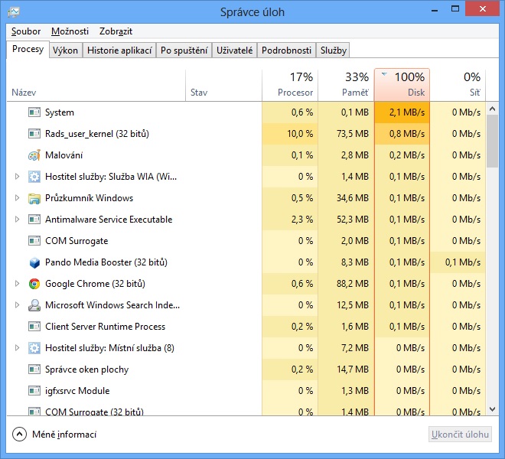Select COM Surrogate process name

pyautogui.click(x=77, y=241)
